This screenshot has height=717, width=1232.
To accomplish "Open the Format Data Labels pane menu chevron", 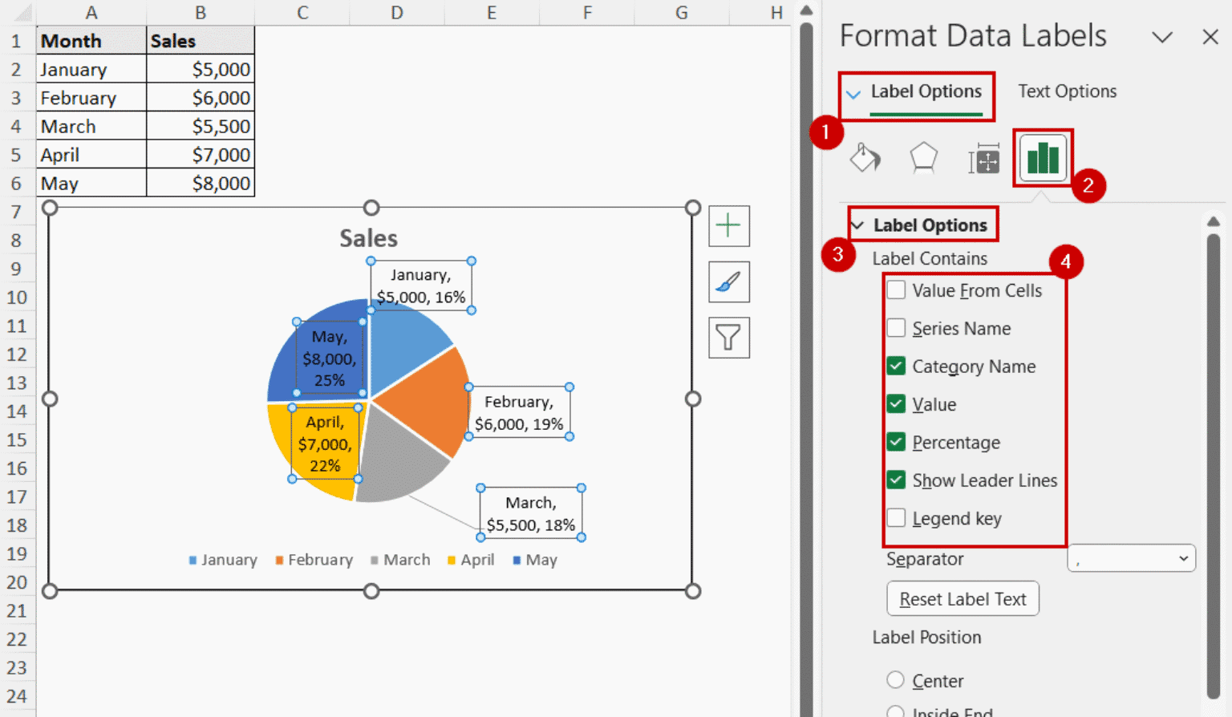I will [x=1162, y=37].
